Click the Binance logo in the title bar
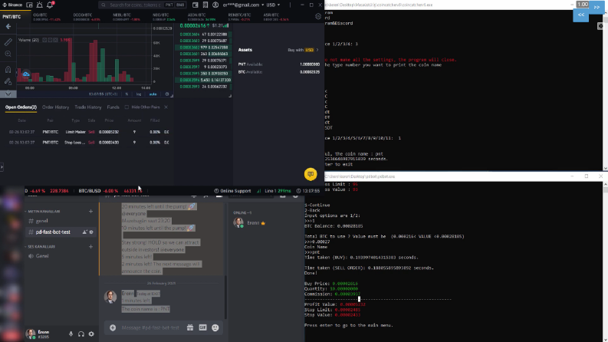This screenshot has width=608, height=342. 12,5
